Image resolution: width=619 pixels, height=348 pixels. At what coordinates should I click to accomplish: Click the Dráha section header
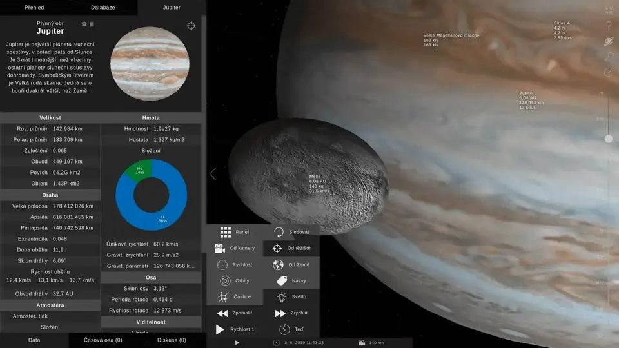pos(50,195)
